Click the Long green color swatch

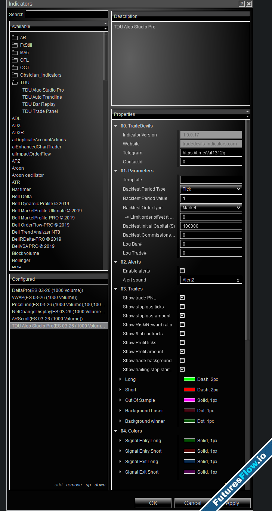tap(189, 379)
